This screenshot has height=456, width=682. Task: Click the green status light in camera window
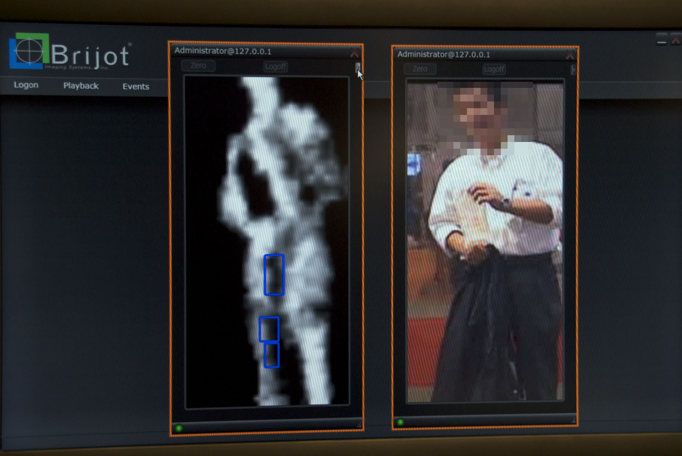[x=400, y=422]
